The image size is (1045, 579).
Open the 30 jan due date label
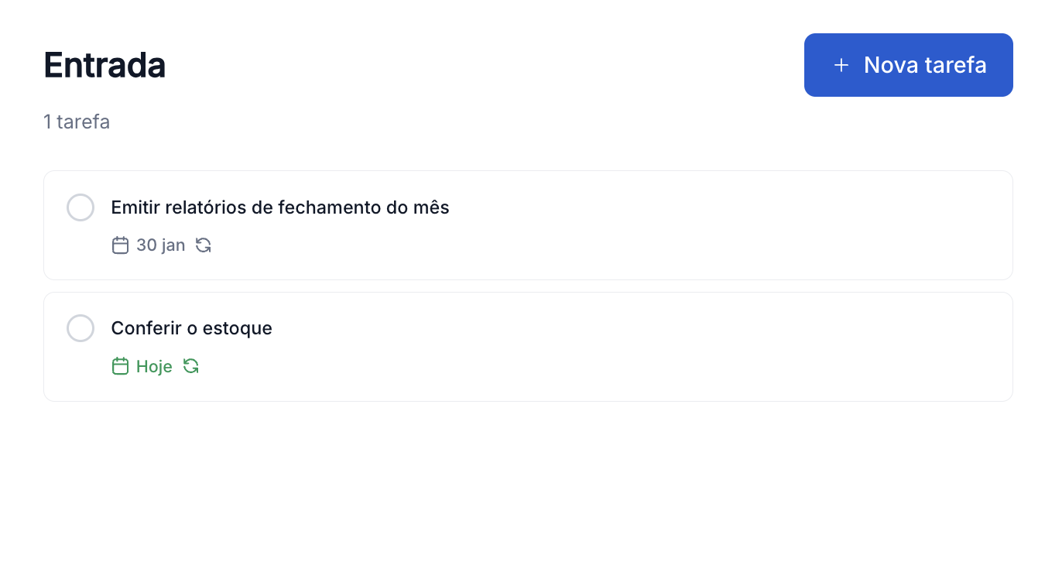point(160,245)
